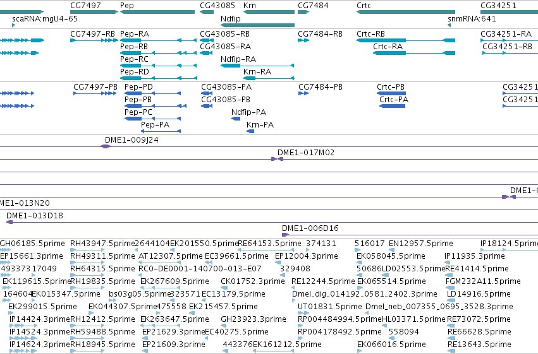Screen dimensions: 538x354
Task: Select transcript Pep-RD
Action: pyautogui.click(x=158, y=78)
